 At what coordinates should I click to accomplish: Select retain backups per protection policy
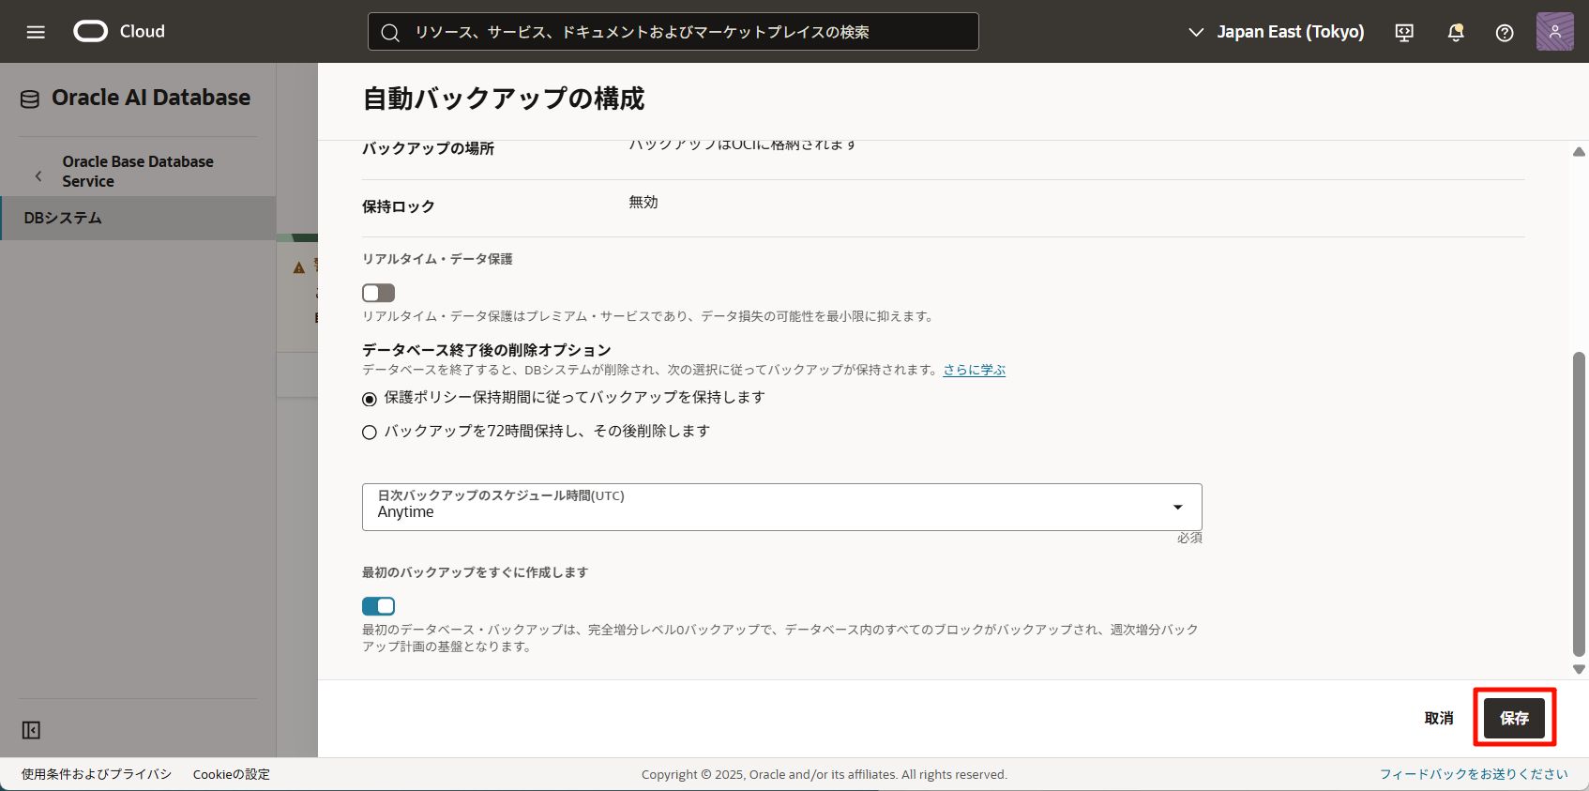370,399
